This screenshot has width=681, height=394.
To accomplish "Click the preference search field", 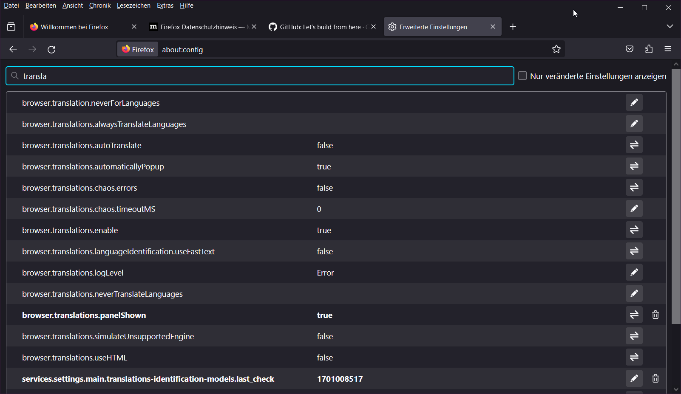I will pos(264,76).
